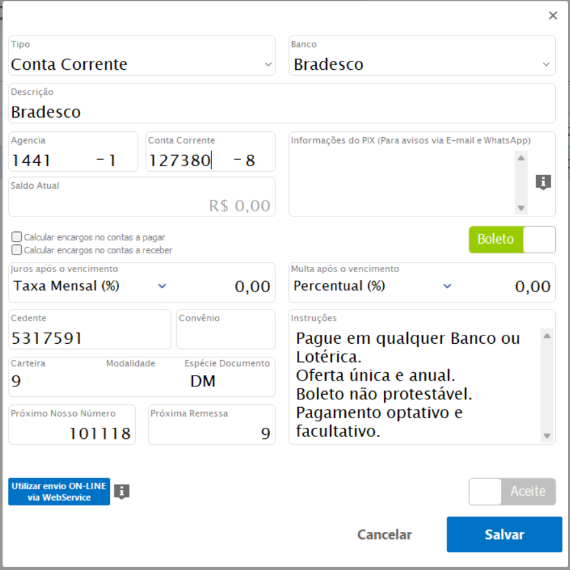Close the dialog with the X icon
Viewport: 570px width, 570px height.
click(x=553, y=16)
